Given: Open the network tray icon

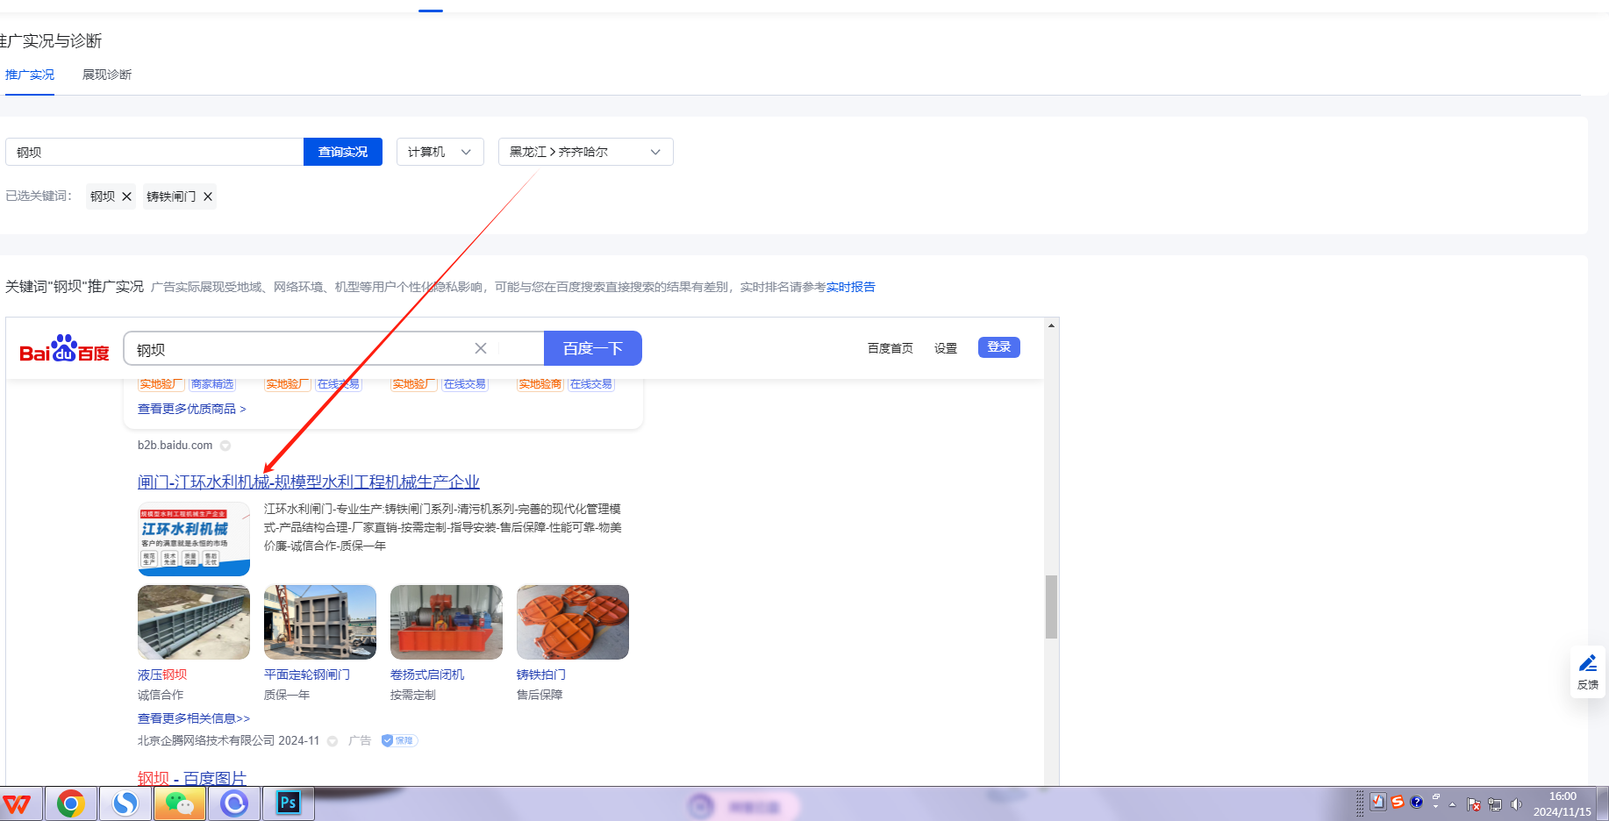Looking at the screenshot, I should pyautogui.click(x=1495, y=804).
